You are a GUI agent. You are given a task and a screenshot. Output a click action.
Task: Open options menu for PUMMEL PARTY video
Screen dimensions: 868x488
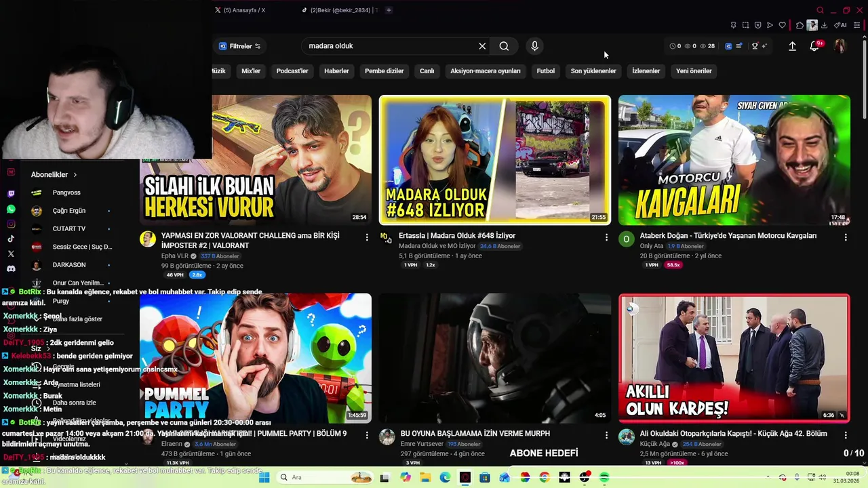[367, 435]
